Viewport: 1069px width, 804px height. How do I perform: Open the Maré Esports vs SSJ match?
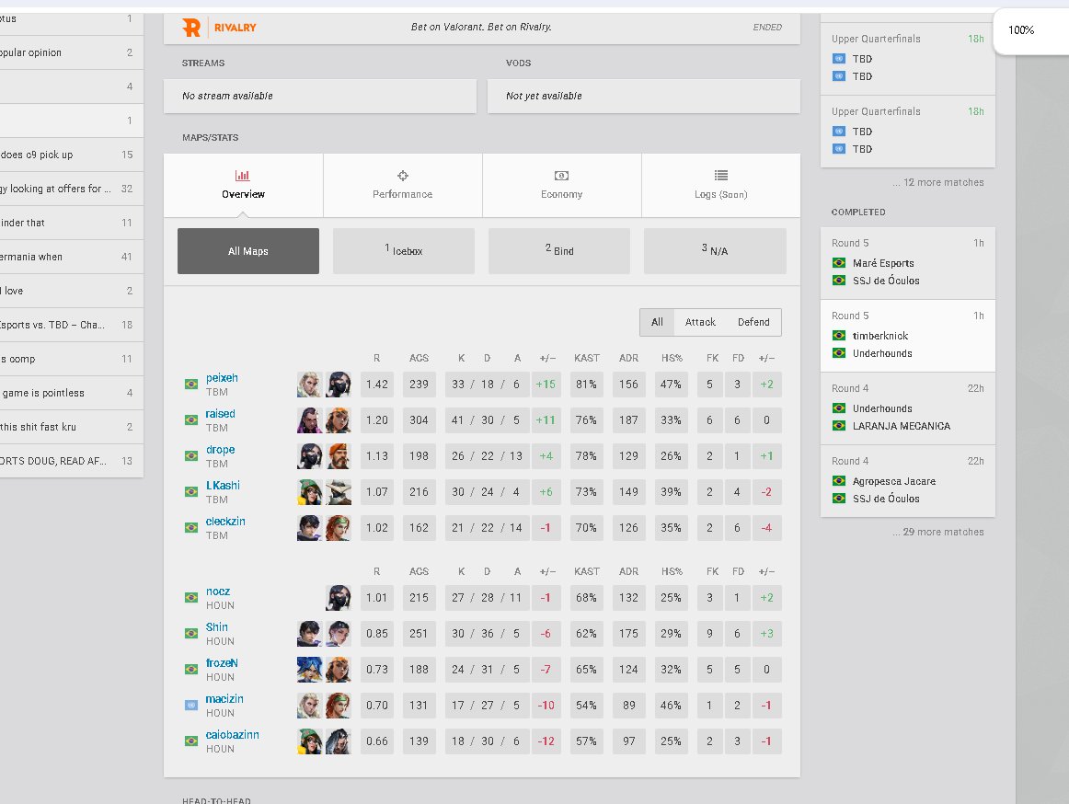pos(907,263)
